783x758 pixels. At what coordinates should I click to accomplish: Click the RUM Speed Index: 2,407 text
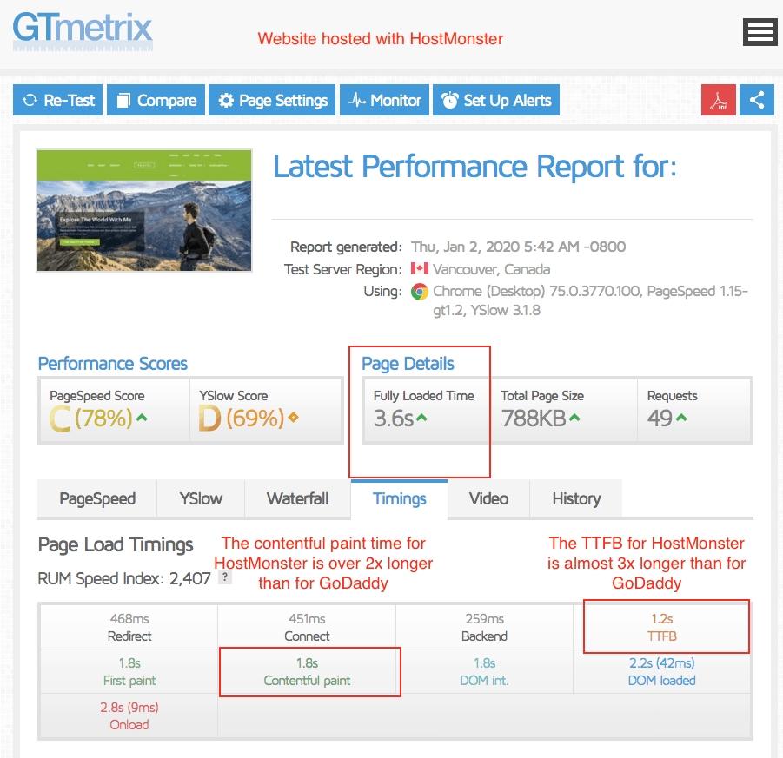[124, 578]
